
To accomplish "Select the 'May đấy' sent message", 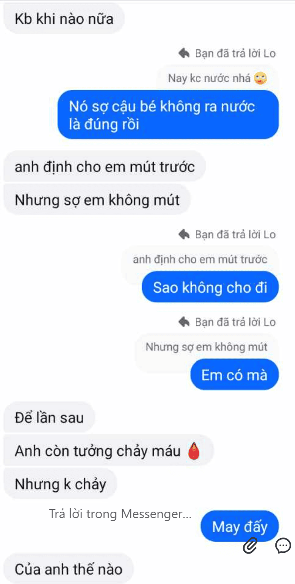I will (240, 526).
